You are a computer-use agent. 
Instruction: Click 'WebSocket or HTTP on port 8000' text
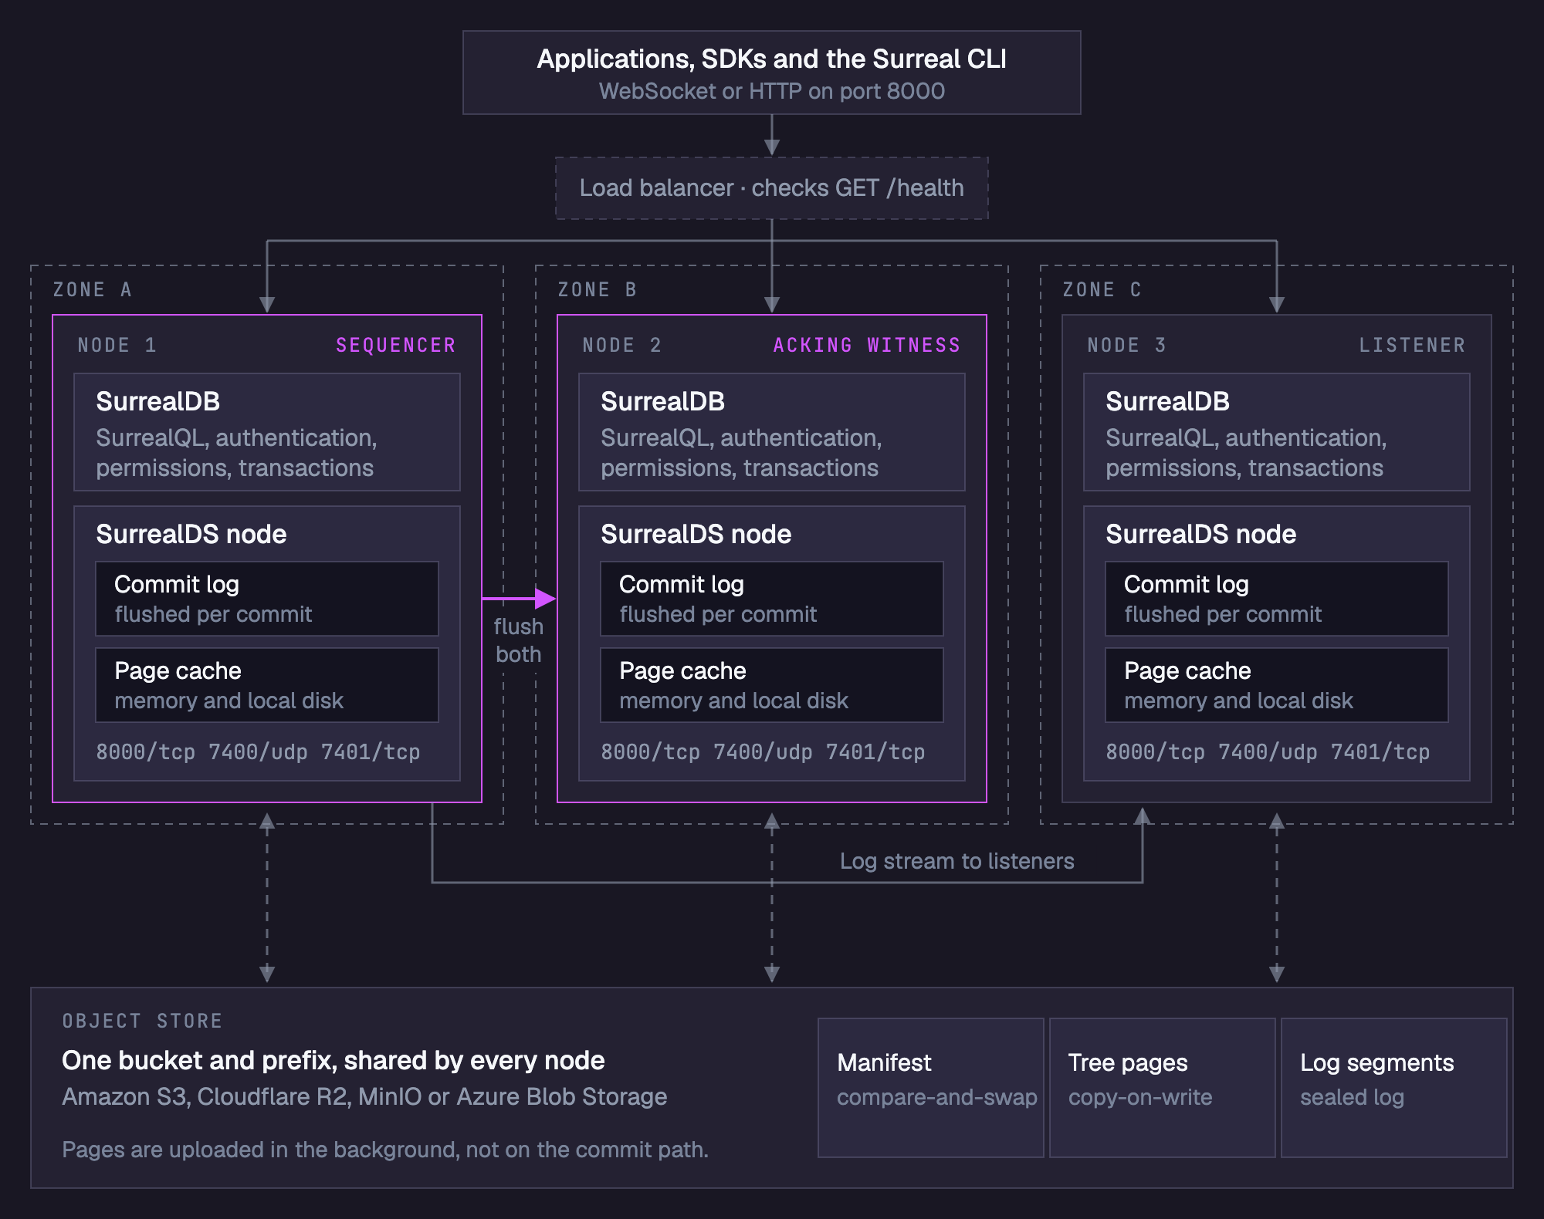[x=771, y=91]
